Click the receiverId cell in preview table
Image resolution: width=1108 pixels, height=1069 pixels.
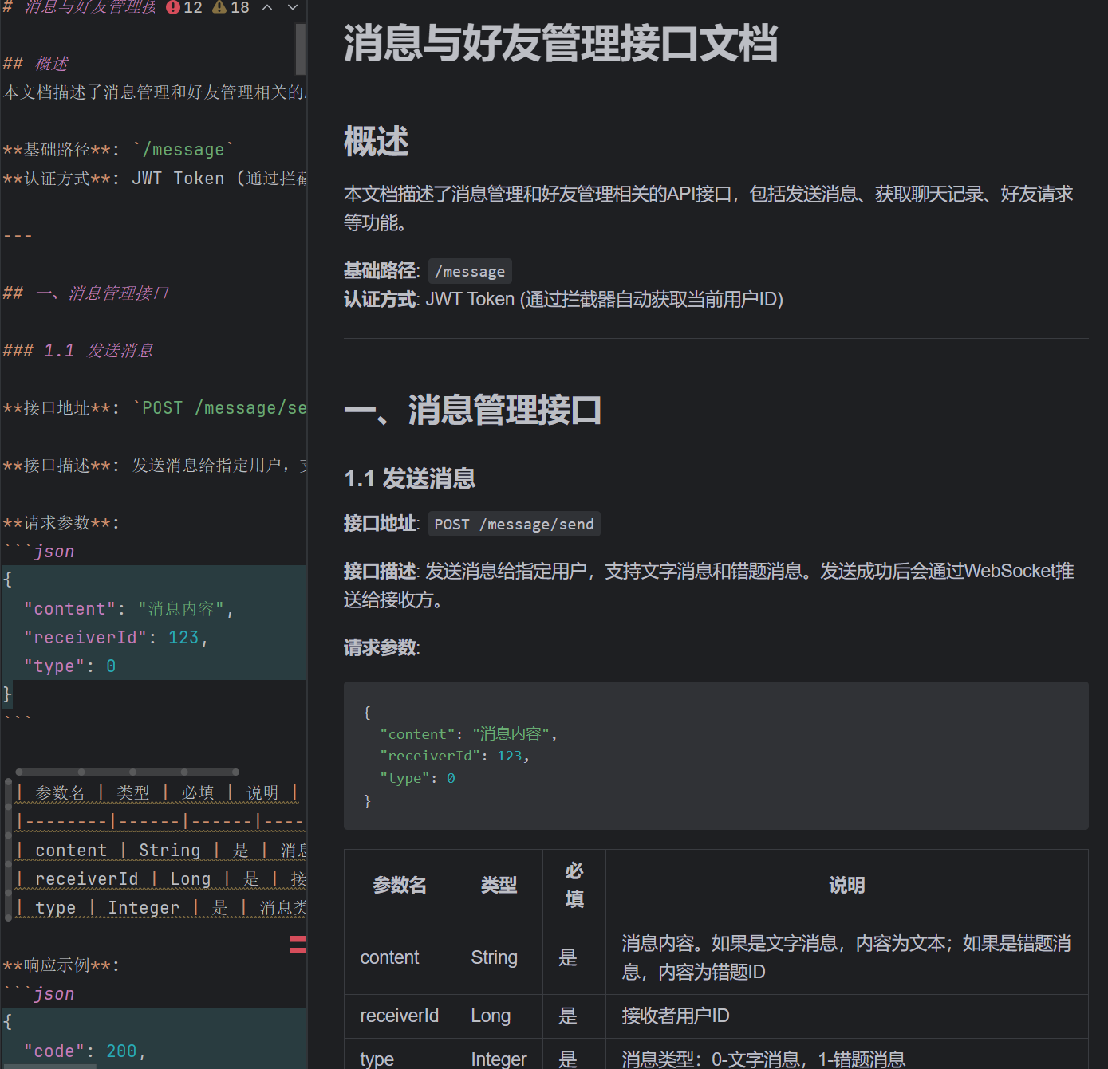[400, 1016]
